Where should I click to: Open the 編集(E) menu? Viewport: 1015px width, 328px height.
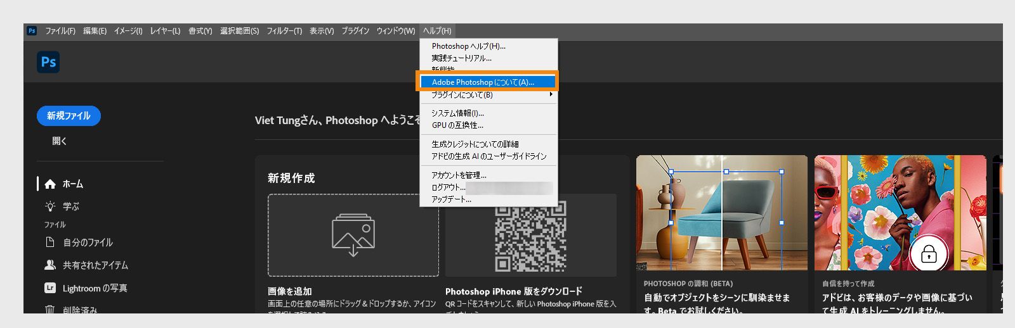pyautogui.click(x=95, y=30)
